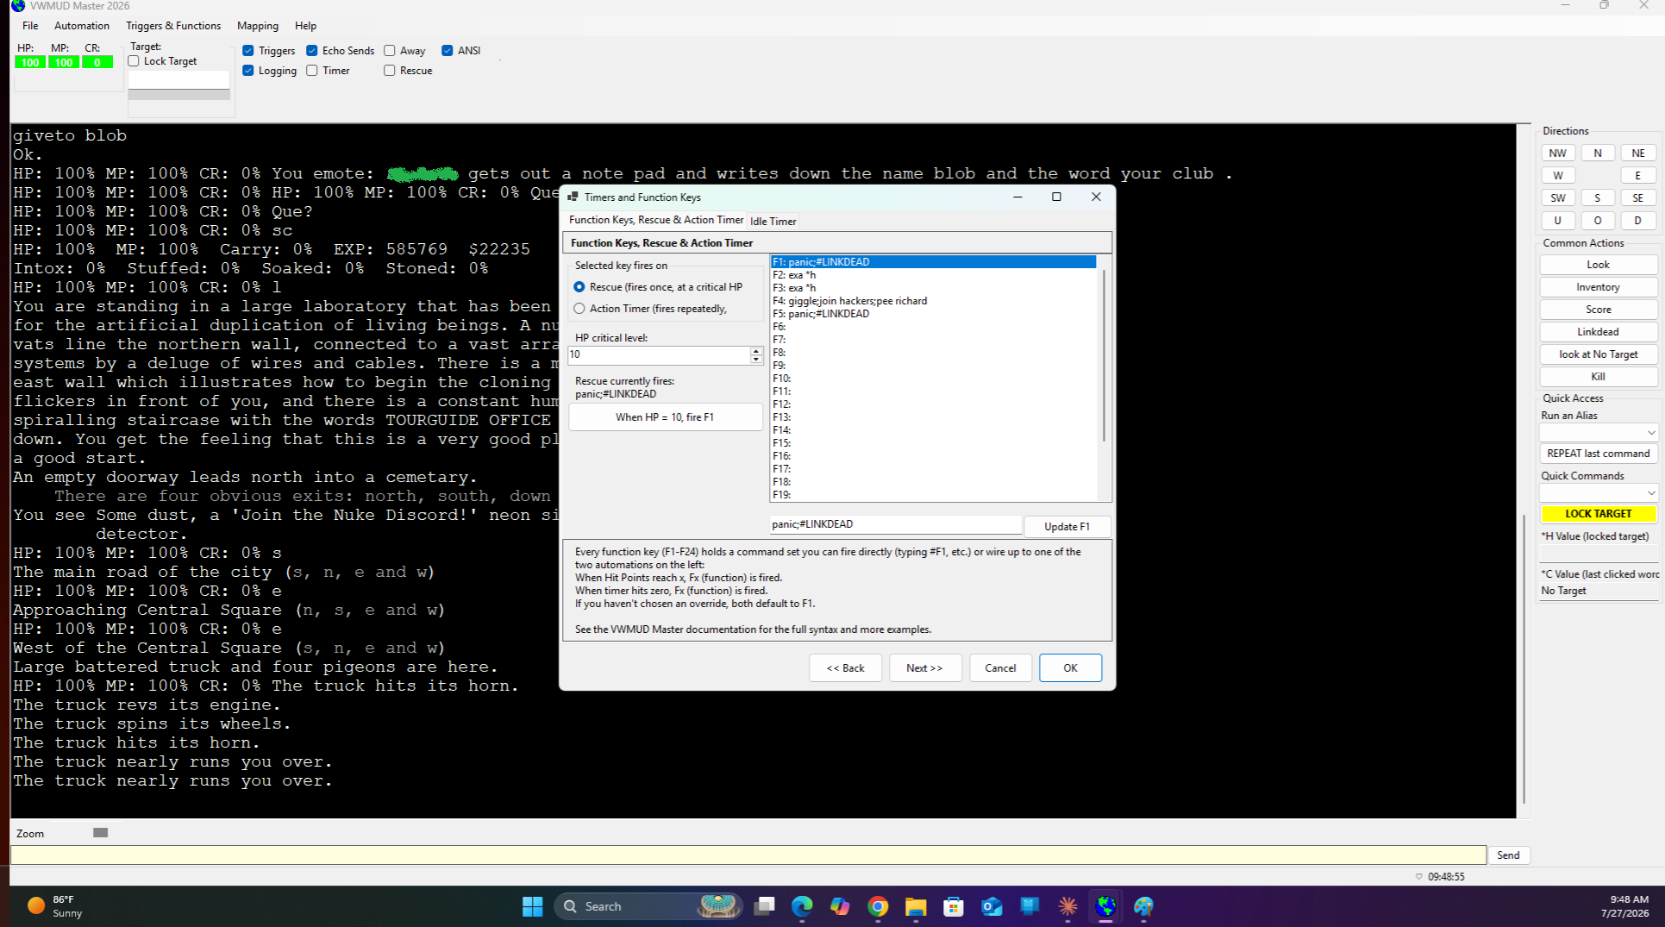The height and width of the screenshot is (927, 1665).
Task: Click the Update F1 button
Action: (x=1067, y=527)
